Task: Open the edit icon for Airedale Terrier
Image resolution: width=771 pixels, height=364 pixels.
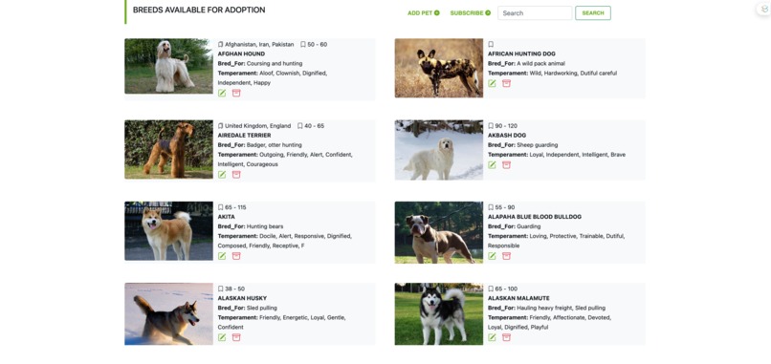Action: click(x=222, y=175)
